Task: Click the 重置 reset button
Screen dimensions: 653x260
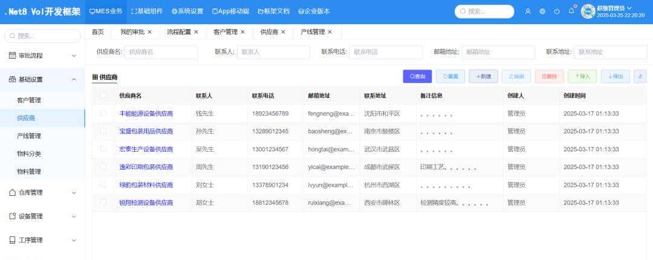Action: click(x=450, y=76)
